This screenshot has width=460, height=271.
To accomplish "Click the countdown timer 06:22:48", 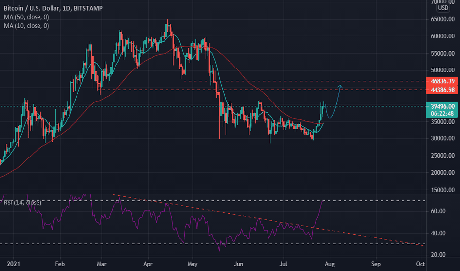I will 442,114.
